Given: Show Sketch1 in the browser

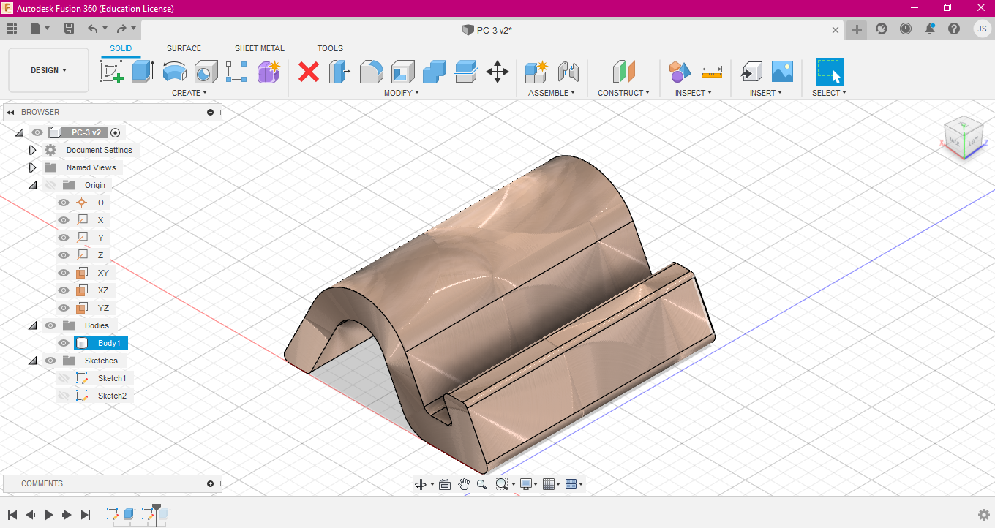Looking at the screenshot, I should [64, 378].
